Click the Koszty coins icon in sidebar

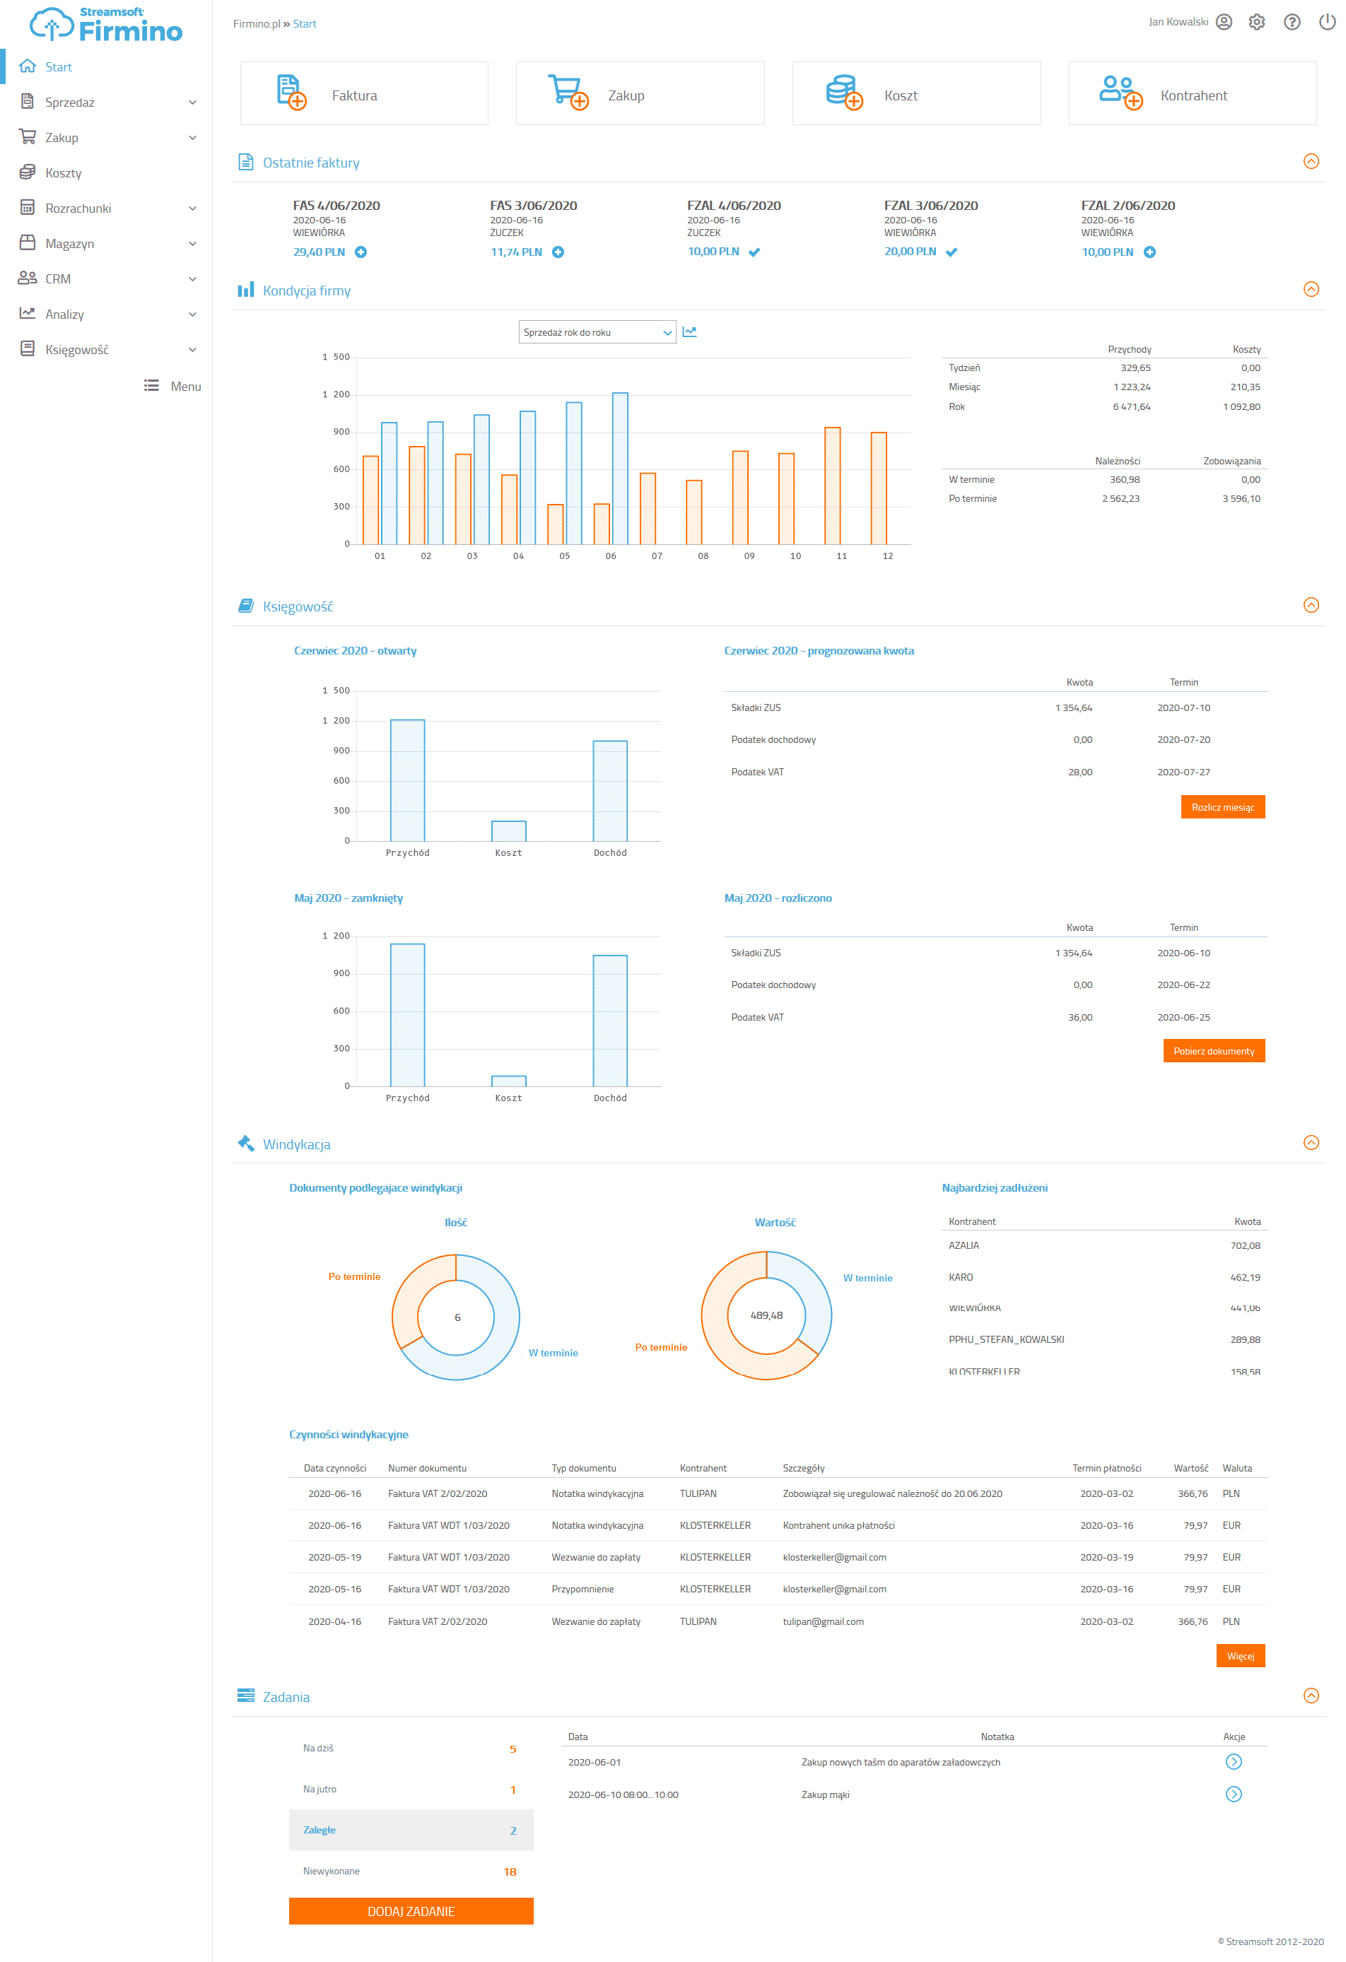(x=27, y=172)
